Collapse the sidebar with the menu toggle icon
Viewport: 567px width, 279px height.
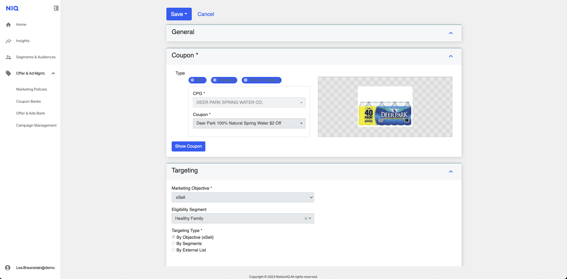click(56, 8)
